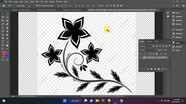Viewport: 186px width, 104px height.
Task: Lock transparent pixels of the layer
Action: pyautogui.click(x=145, y=54)
